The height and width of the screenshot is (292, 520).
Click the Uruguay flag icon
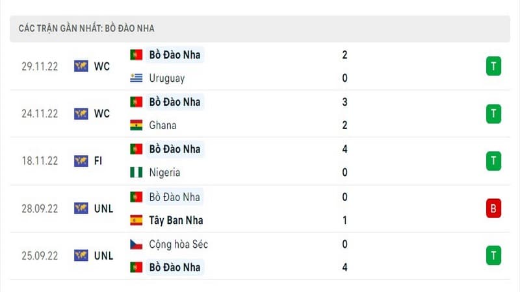point(136,78)
